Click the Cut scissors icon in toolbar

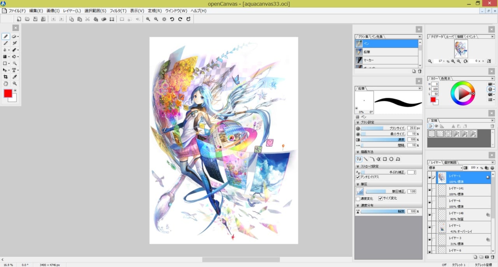click(88, 19)
